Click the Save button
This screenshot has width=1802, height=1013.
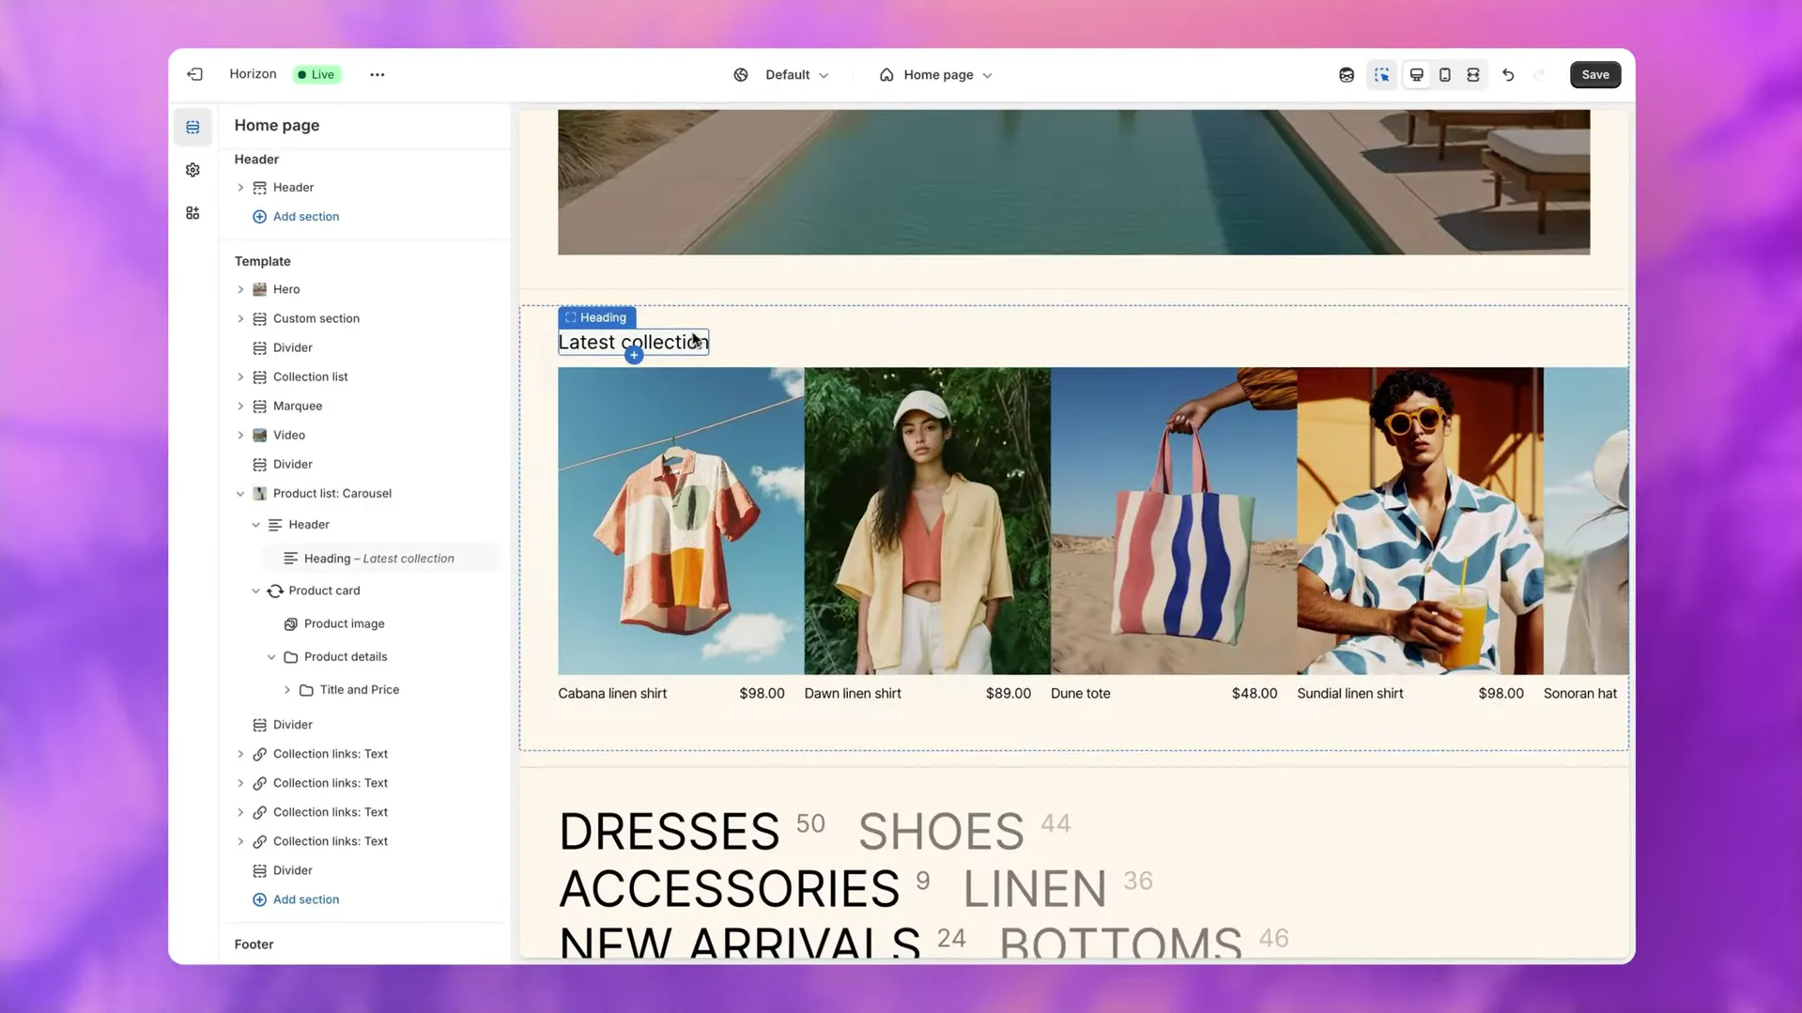[1594, 74]
